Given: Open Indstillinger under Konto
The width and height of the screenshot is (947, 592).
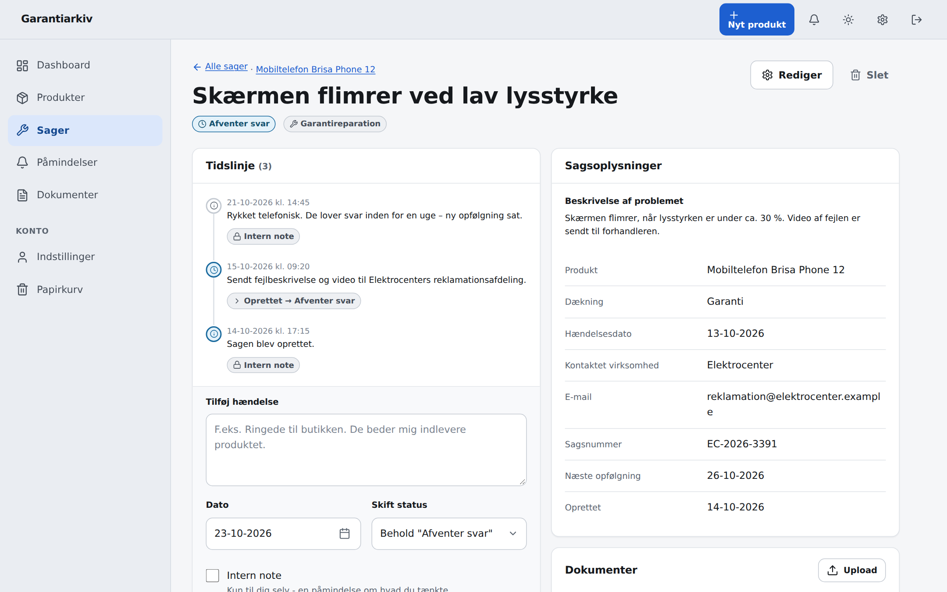Looking at the screenshot, I should 85,257.
